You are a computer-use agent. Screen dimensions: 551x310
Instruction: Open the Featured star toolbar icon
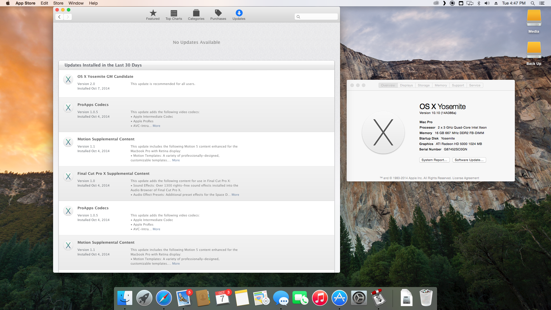click(153, 15)
